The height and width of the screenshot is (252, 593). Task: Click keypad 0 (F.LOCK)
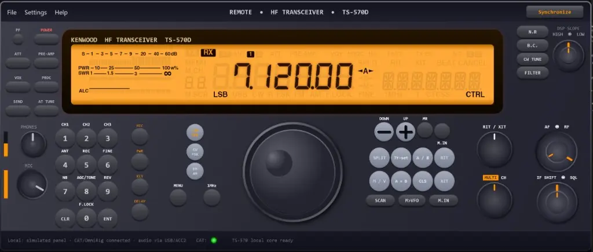coord(86,218)
